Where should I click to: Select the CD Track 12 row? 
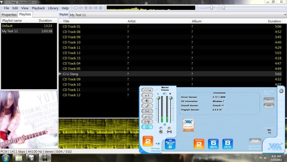99,95
